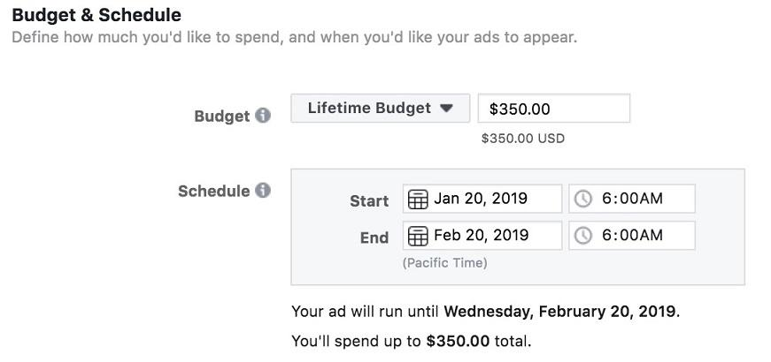Click the clock icon in End time
This screenshot has width=771, height=362.
583,236
